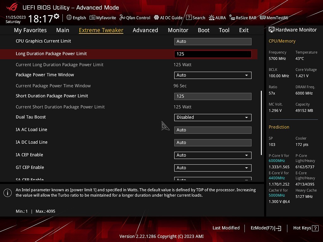This screenshot has width=323, height=242.
Task: Expand Package Power Time Window dropdown
Action: (213, 75)
